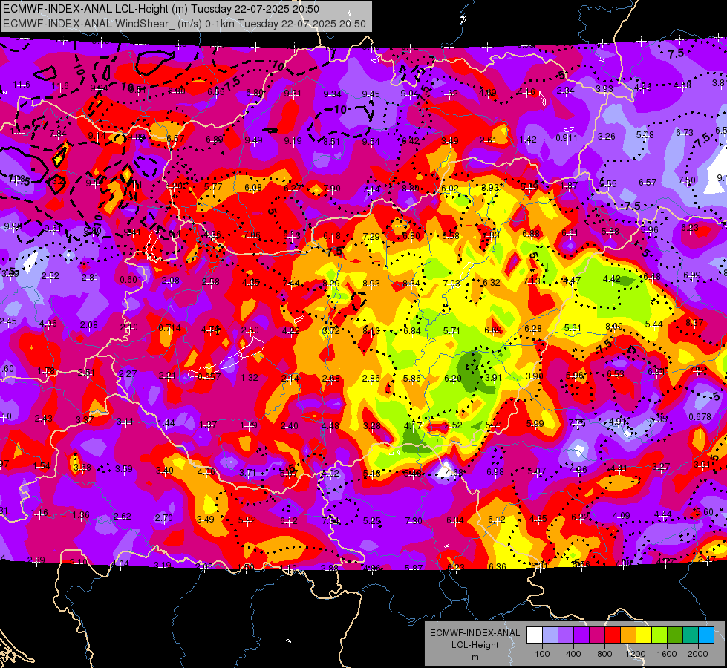
Task: Click the grid value 7.29
Action: (371, 237)
